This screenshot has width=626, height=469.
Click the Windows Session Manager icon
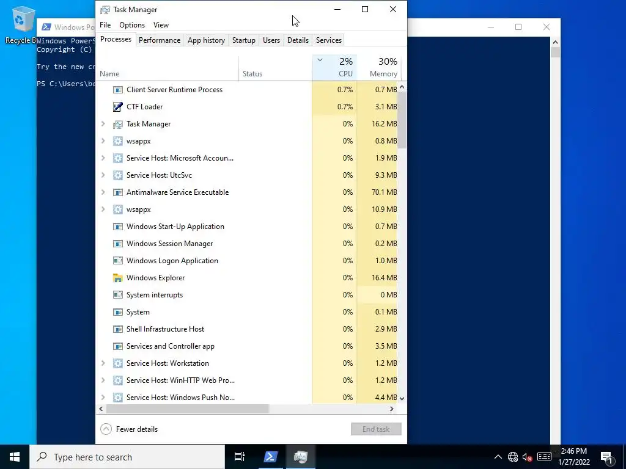[x=117, y=244]
